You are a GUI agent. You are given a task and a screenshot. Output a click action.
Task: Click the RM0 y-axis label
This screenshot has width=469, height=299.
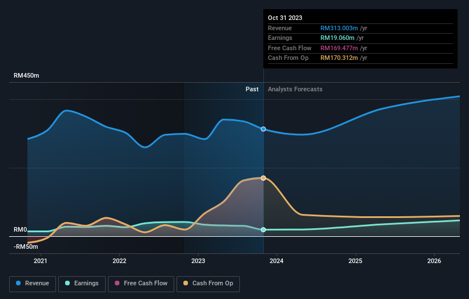[x=21, y=230]
